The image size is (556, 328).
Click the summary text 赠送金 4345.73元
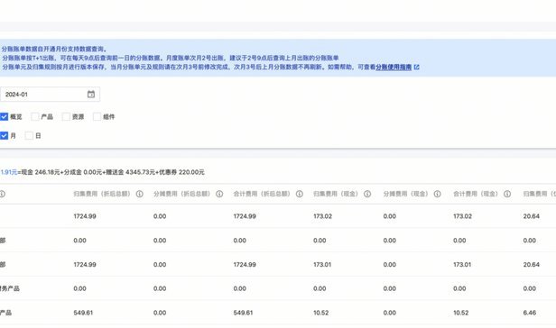(x=131, y=172)
